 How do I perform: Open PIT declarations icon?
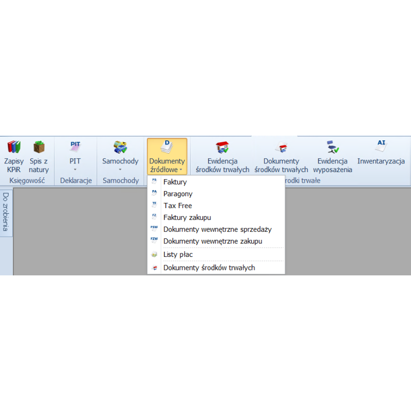(75, 148)
